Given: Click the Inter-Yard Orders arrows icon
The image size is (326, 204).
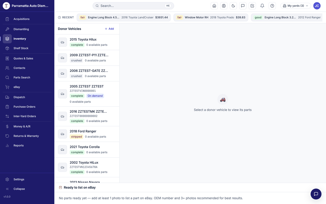Looking at the screenshot, I should click(x=7, y=116).
